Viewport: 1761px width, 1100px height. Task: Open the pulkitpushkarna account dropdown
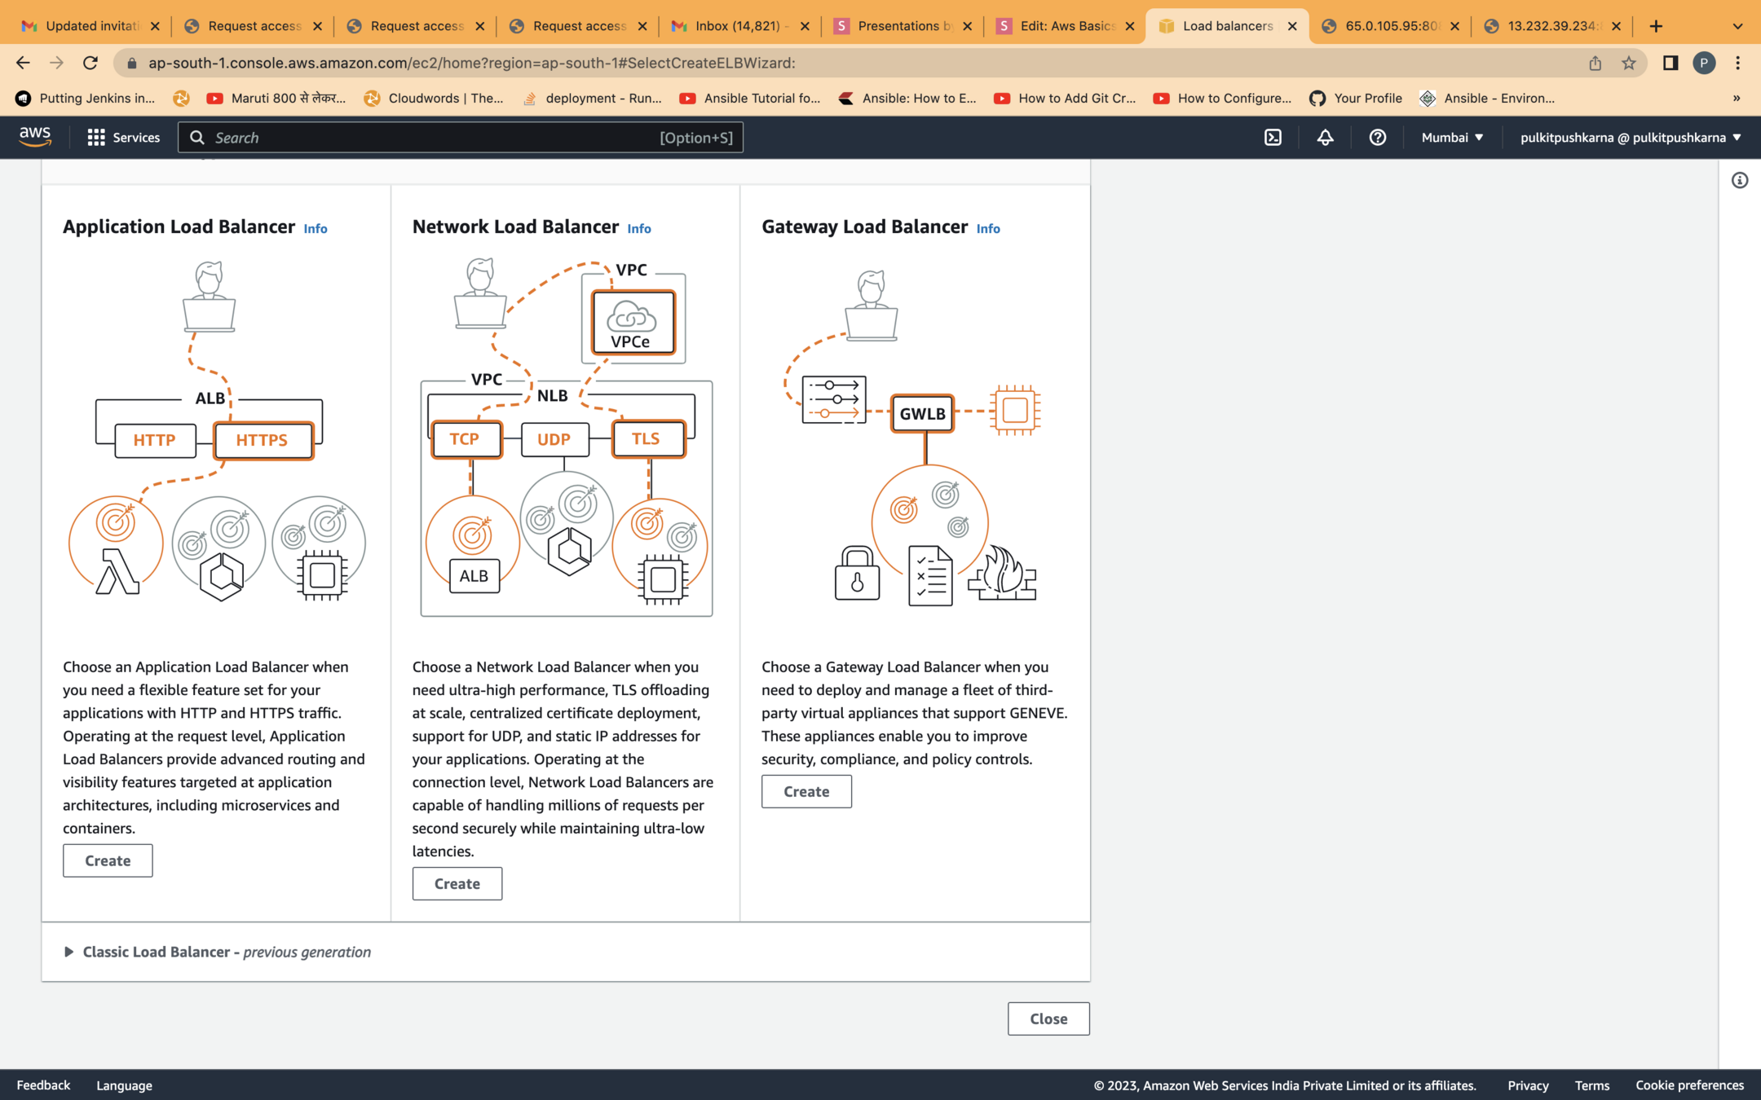1630,138
